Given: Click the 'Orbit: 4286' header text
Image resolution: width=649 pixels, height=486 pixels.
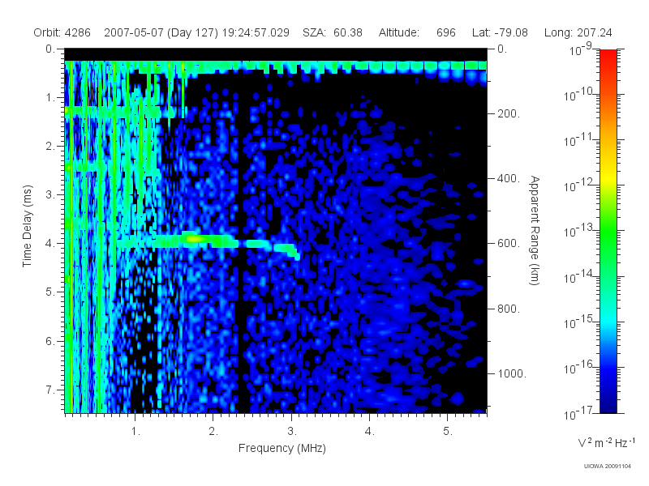Looking at the screenshot, I should (62, 32).
